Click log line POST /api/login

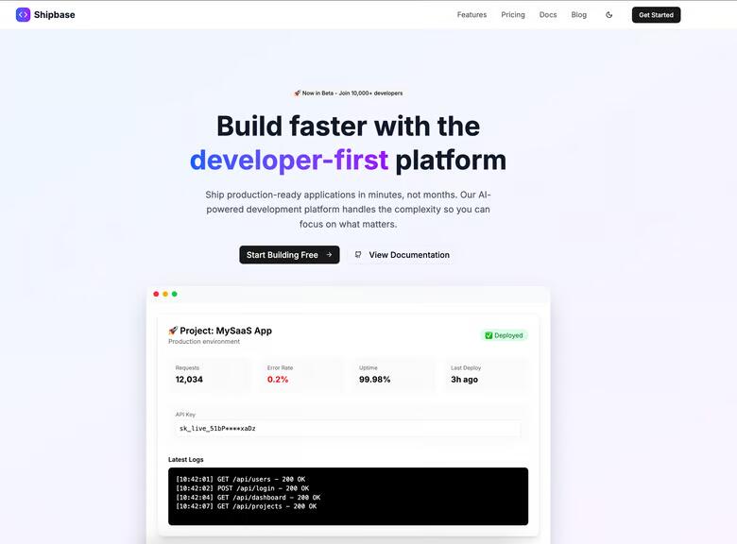pyautogui.click(x=243, y=488)
